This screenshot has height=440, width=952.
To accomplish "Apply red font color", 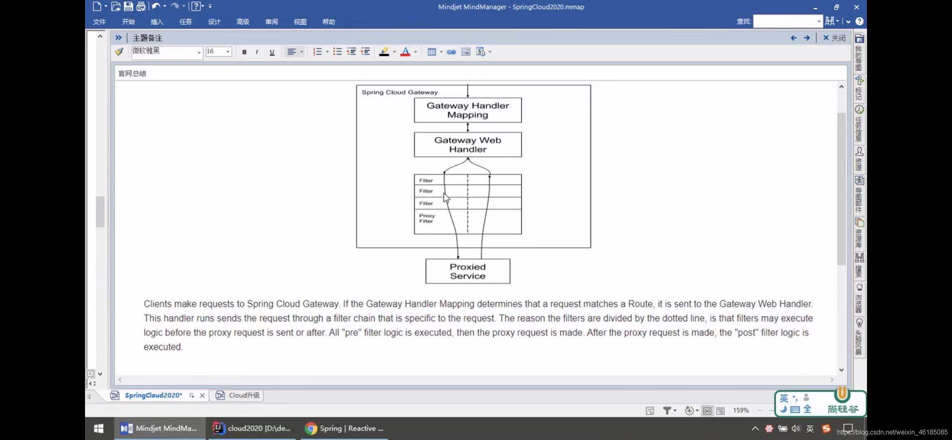I will pyautogui.click(x=405, y=52).
